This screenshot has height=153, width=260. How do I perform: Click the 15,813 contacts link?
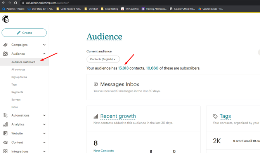coord(123,68)
